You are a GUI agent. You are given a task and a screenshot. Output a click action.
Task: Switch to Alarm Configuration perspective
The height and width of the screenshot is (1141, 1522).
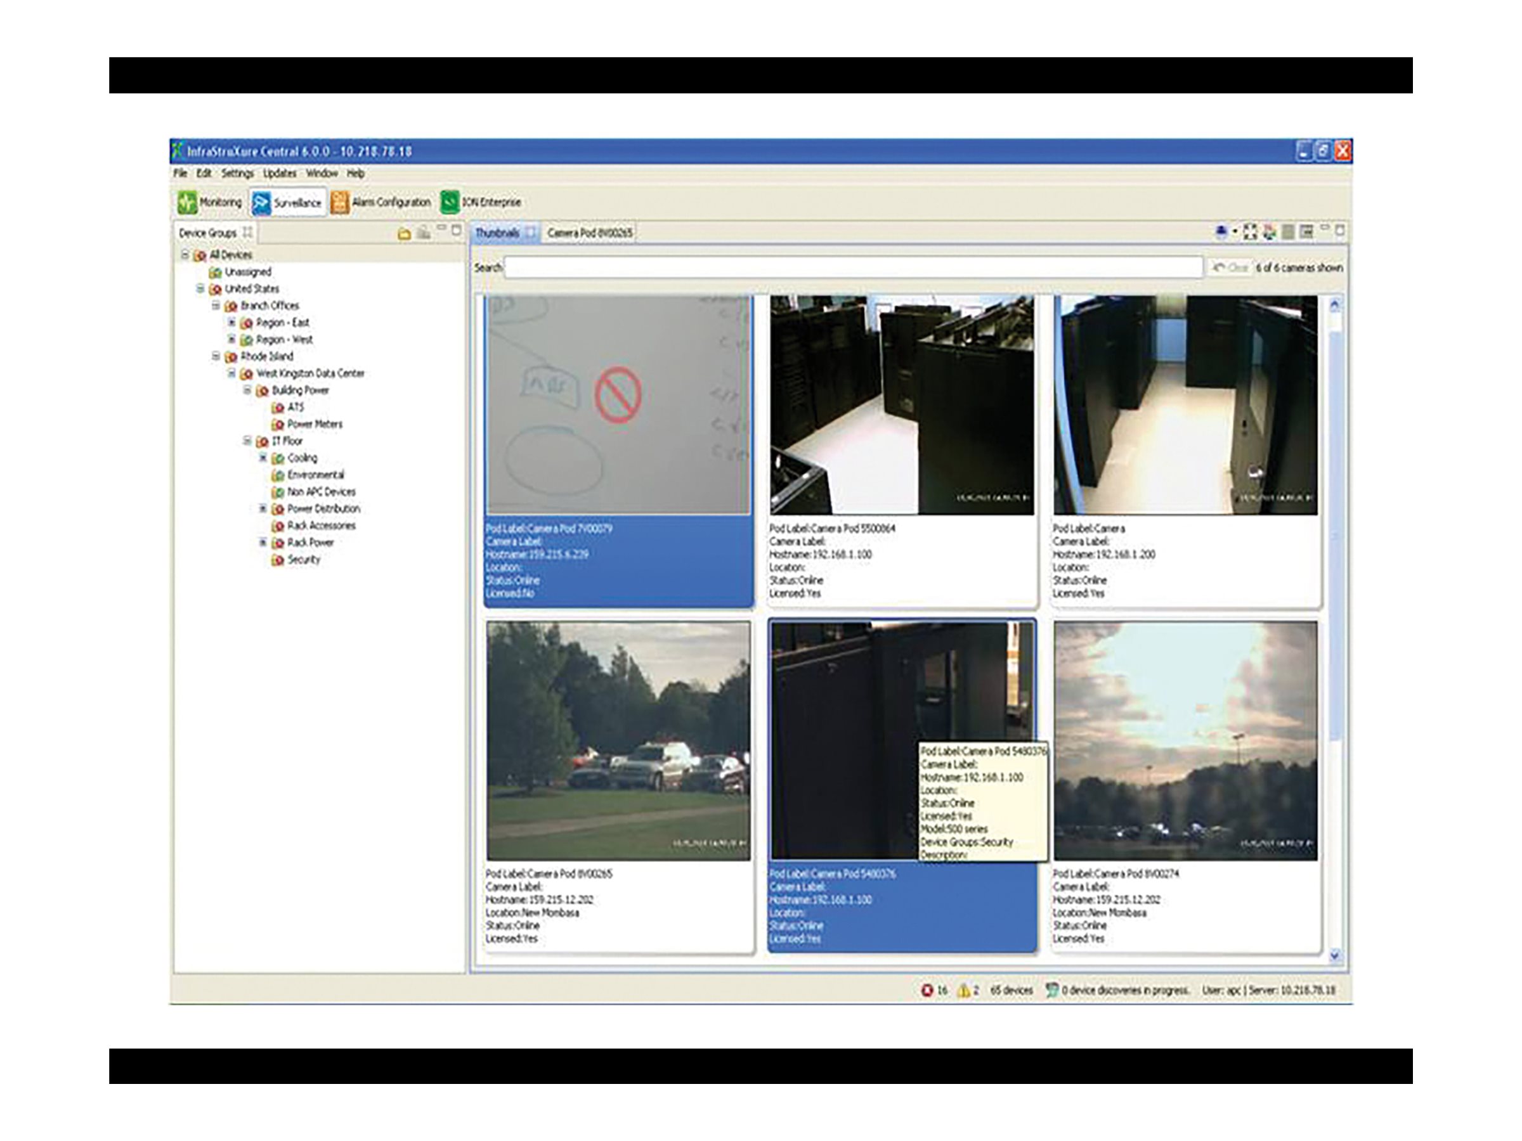(x=380, y=202)
